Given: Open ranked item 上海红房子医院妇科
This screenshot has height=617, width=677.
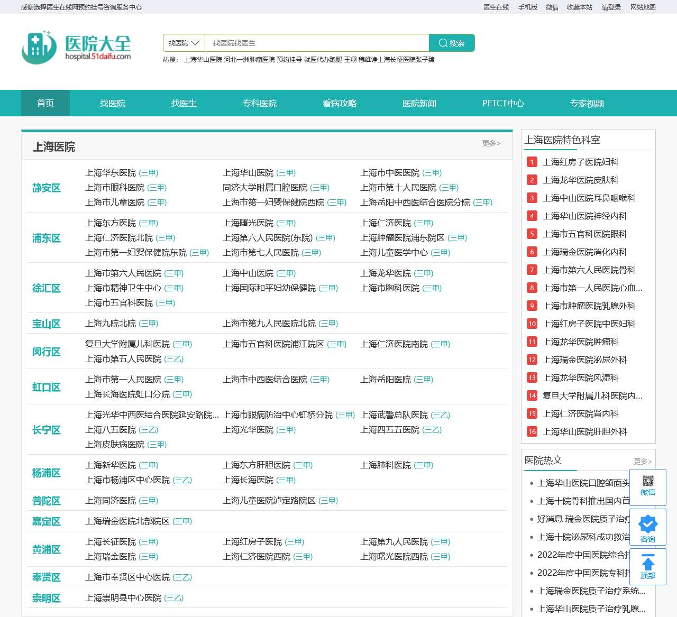Looking at the screenshot, I should 581,162.
